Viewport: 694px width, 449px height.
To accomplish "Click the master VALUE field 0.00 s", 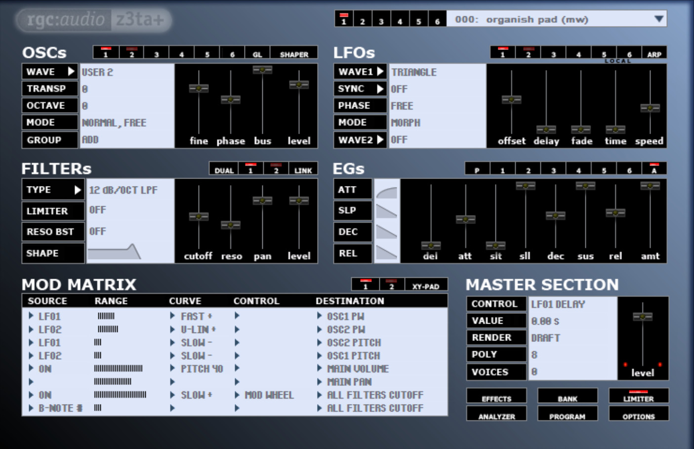I will click(x=573, y=321).
